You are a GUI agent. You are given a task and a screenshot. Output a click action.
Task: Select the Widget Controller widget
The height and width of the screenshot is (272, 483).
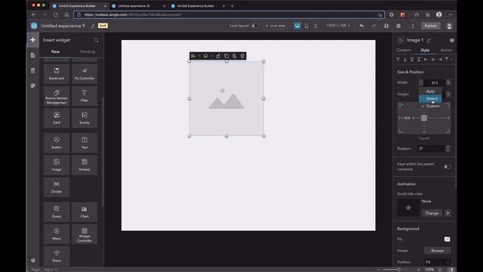pyautogui.click(x=85, y=234)
